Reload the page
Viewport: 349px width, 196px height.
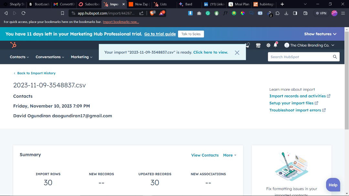click(x=23, y=13)
